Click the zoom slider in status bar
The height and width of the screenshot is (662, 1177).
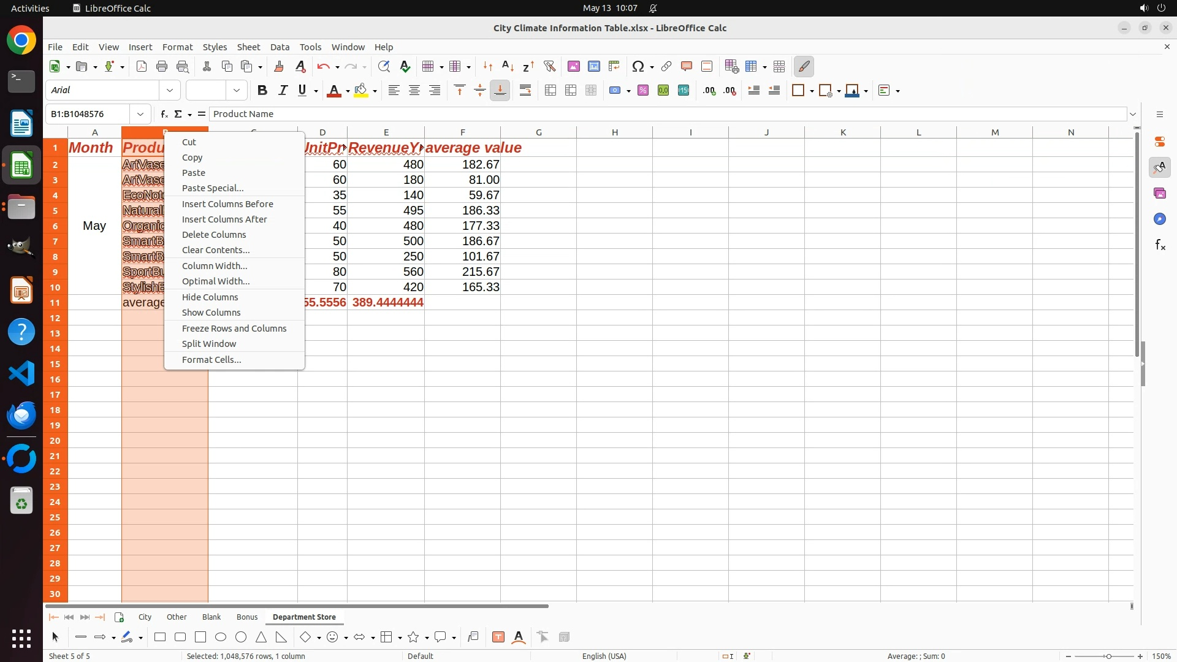(x=1108, y=656)
